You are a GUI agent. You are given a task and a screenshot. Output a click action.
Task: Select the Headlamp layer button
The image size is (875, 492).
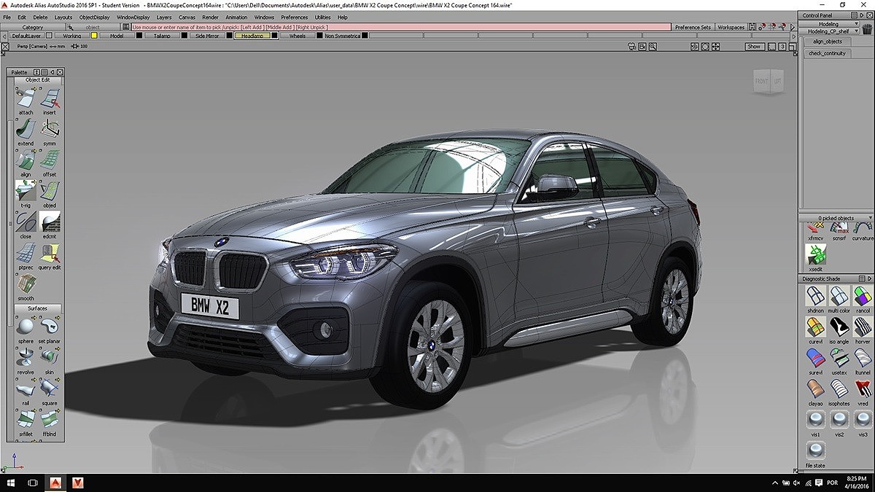pyautogui.click(x=252, y=36)
